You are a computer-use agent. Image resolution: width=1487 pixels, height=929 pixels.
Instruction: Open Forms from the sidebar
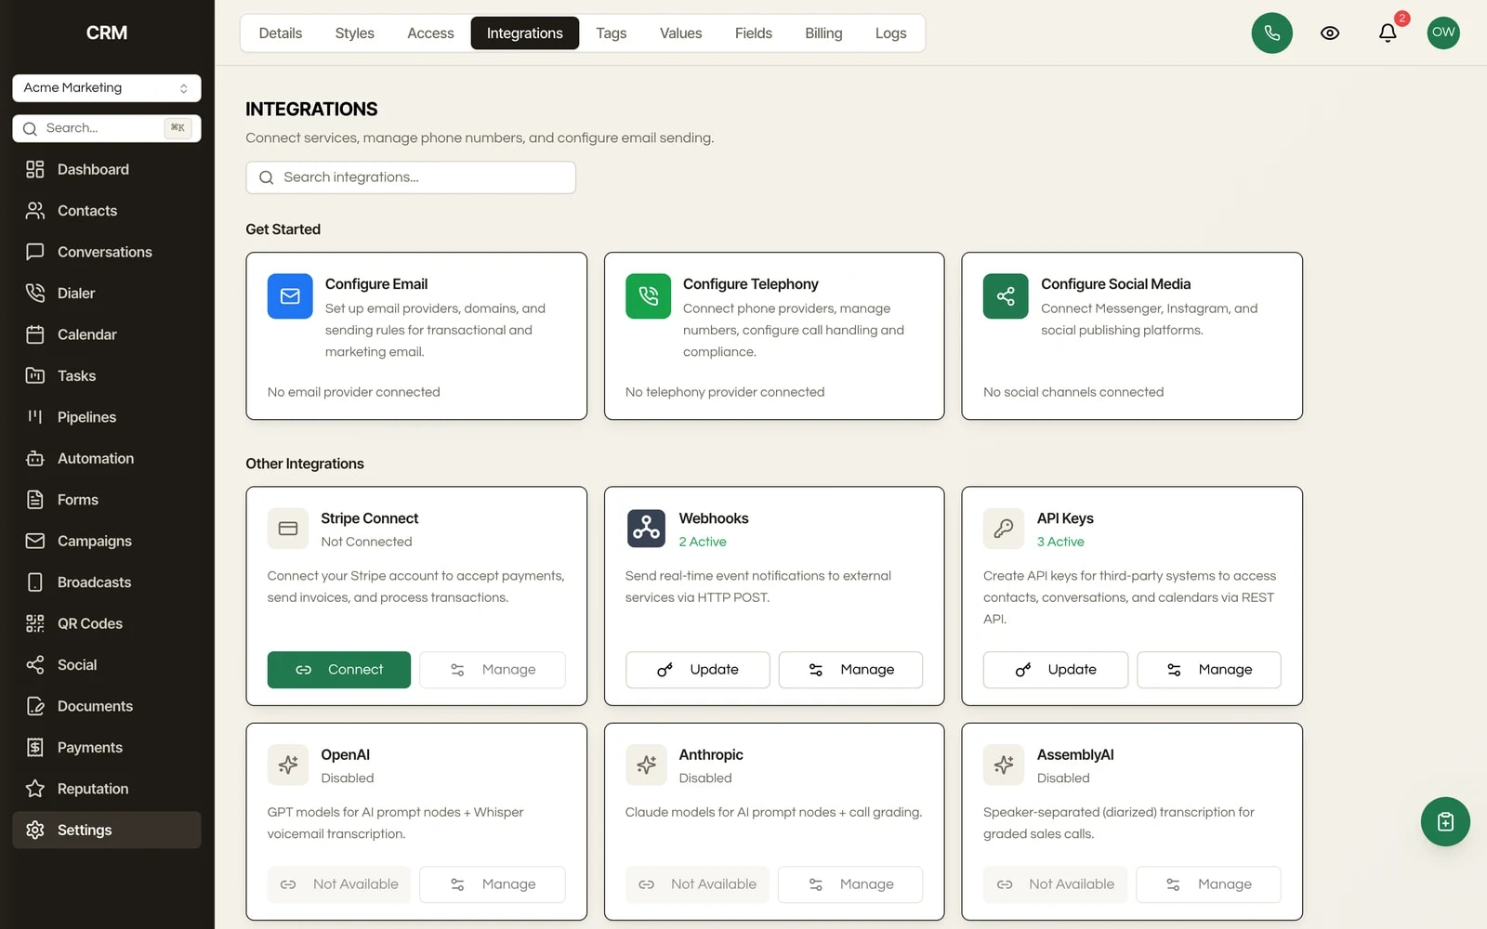point(107,500)
